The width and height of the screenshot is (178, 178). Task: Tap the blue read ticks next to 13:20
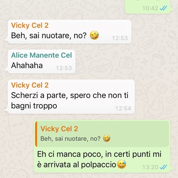(163, 167)
